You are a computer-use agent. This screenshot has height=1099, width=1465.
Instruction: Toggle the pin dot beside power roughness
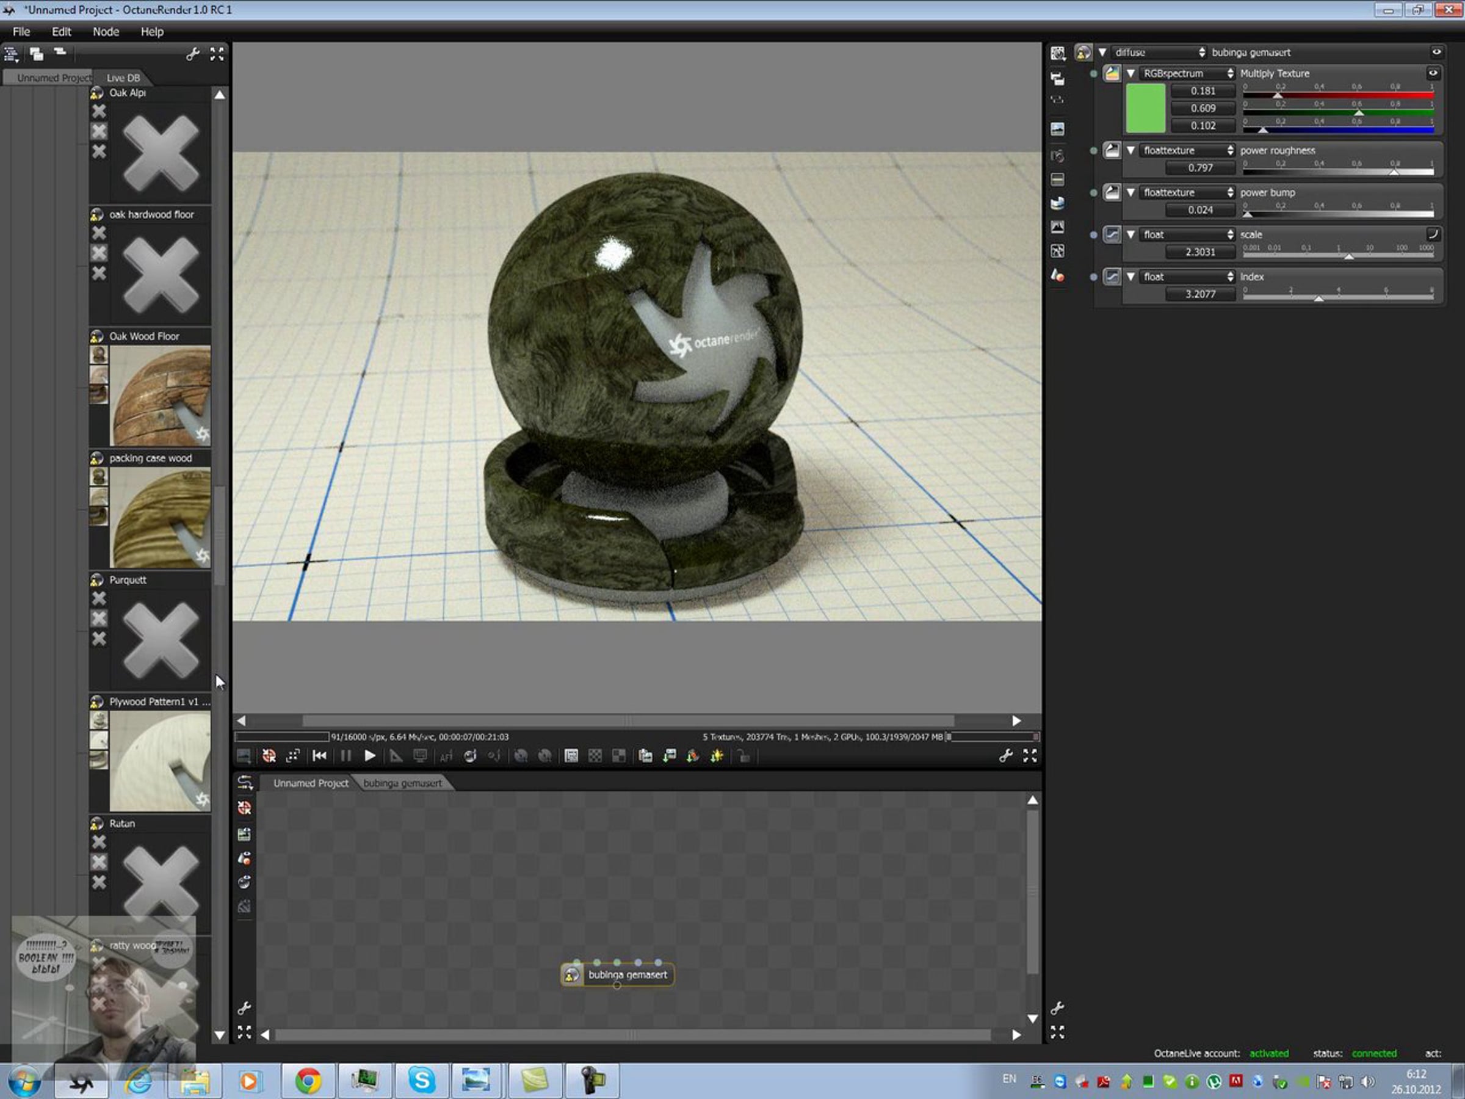tap(1093, 150)
